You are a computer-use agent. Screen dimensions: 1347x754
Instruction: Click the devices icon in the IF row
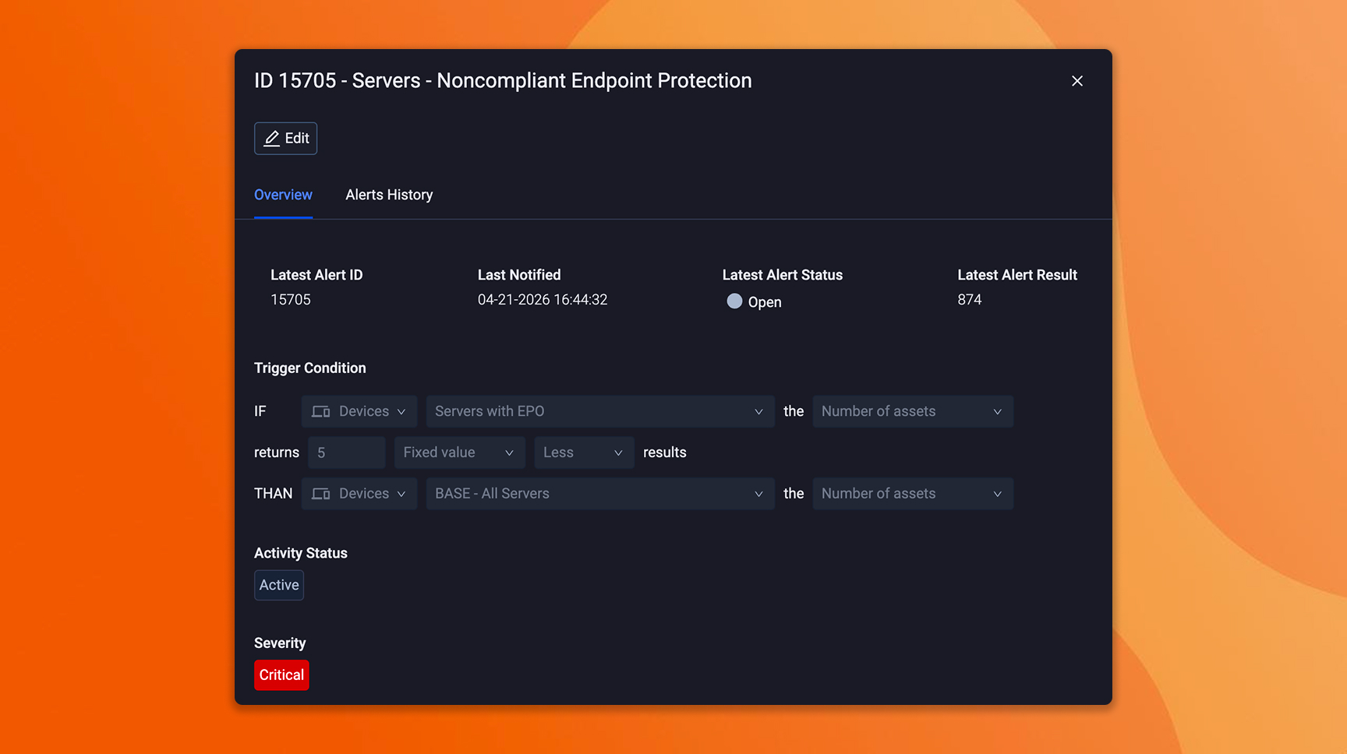[x=321, y=411]
